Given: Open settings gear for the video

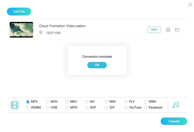Looking at the screenshot, I should [x=168, y=30].
